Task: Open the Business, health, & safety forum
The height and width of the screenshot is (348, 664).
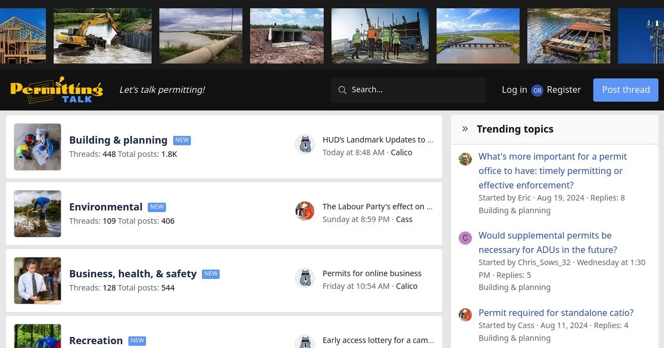Action: pos(133,274)
